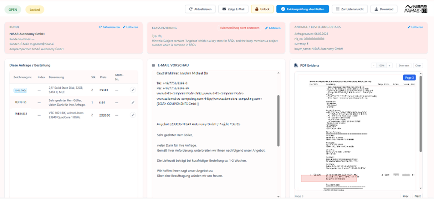Click the Locked status badge
Image resolution: width=434 pixels, height=199 pixels.
(x=35, y=10)
